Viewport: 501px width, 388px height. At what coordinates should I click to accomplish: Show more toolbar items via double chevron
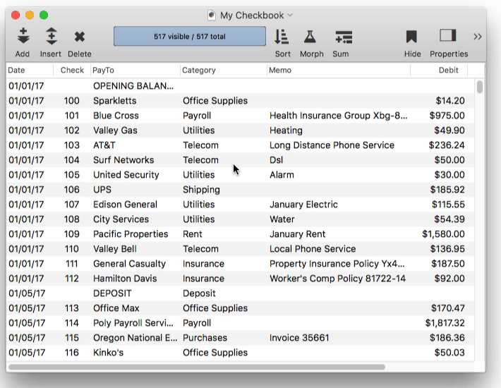coord(477,37)
